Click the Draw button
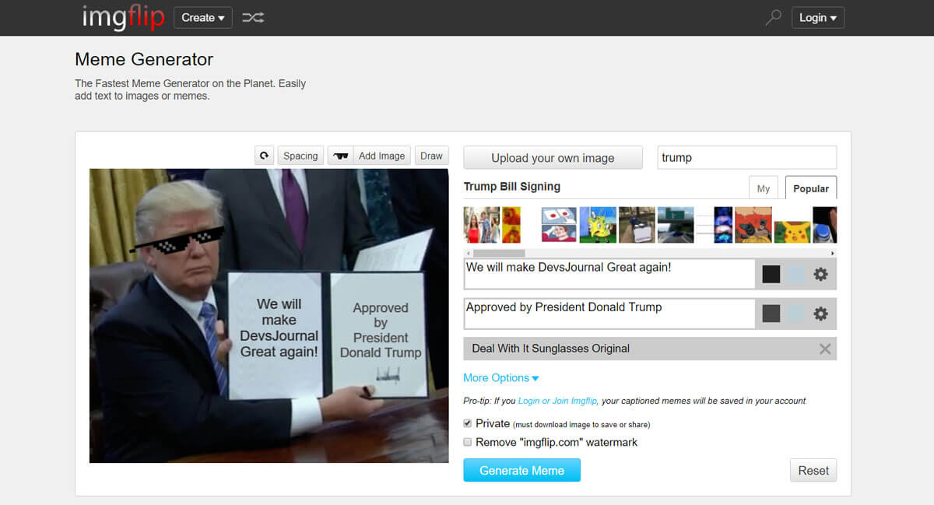The height and width of the screenshot is (505, 934). tap(432, 156)
